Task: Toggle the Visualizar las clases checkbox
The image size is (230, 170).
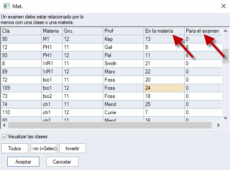Action: [x=4, y=137]
